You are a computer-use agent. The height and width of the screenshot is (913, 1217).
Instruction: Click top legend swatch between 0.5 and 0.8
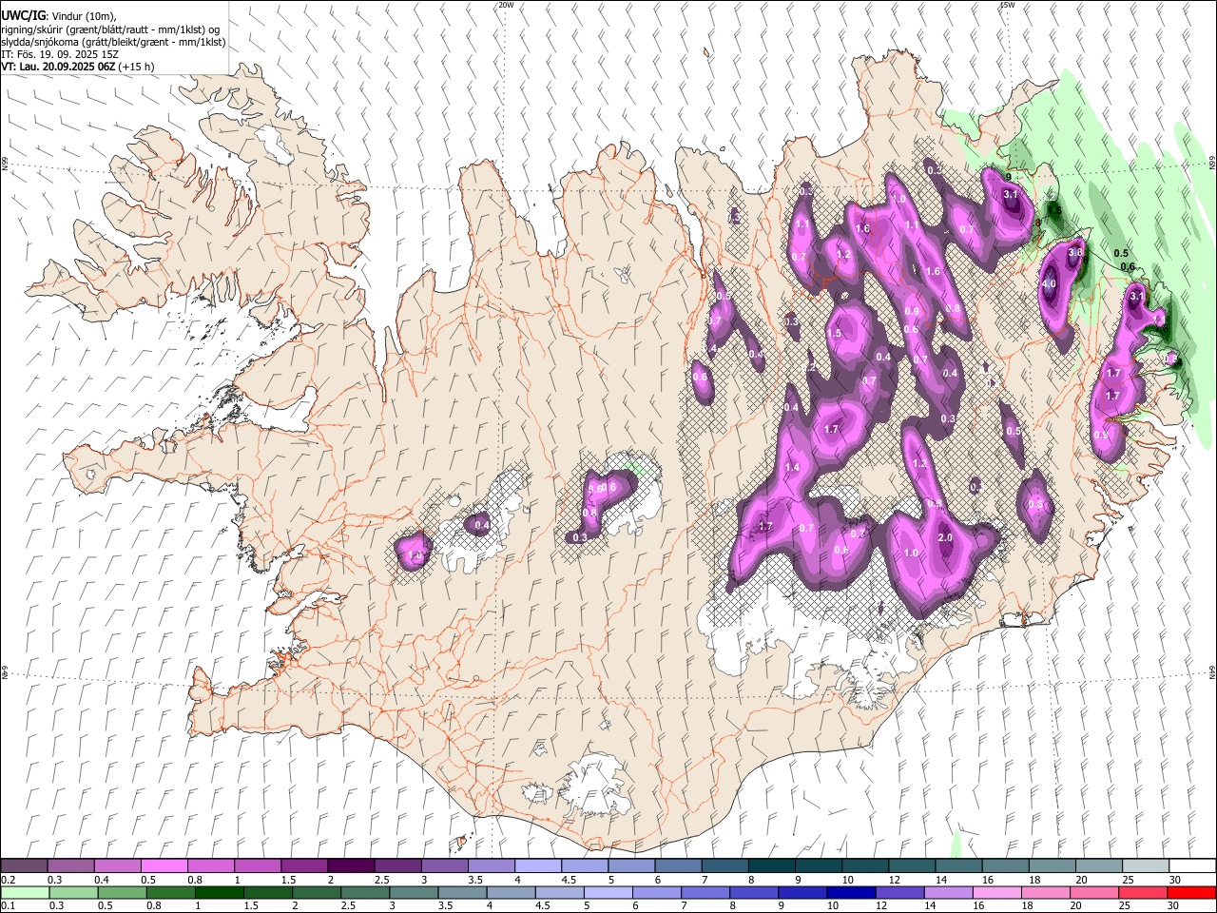pos(164,865)
